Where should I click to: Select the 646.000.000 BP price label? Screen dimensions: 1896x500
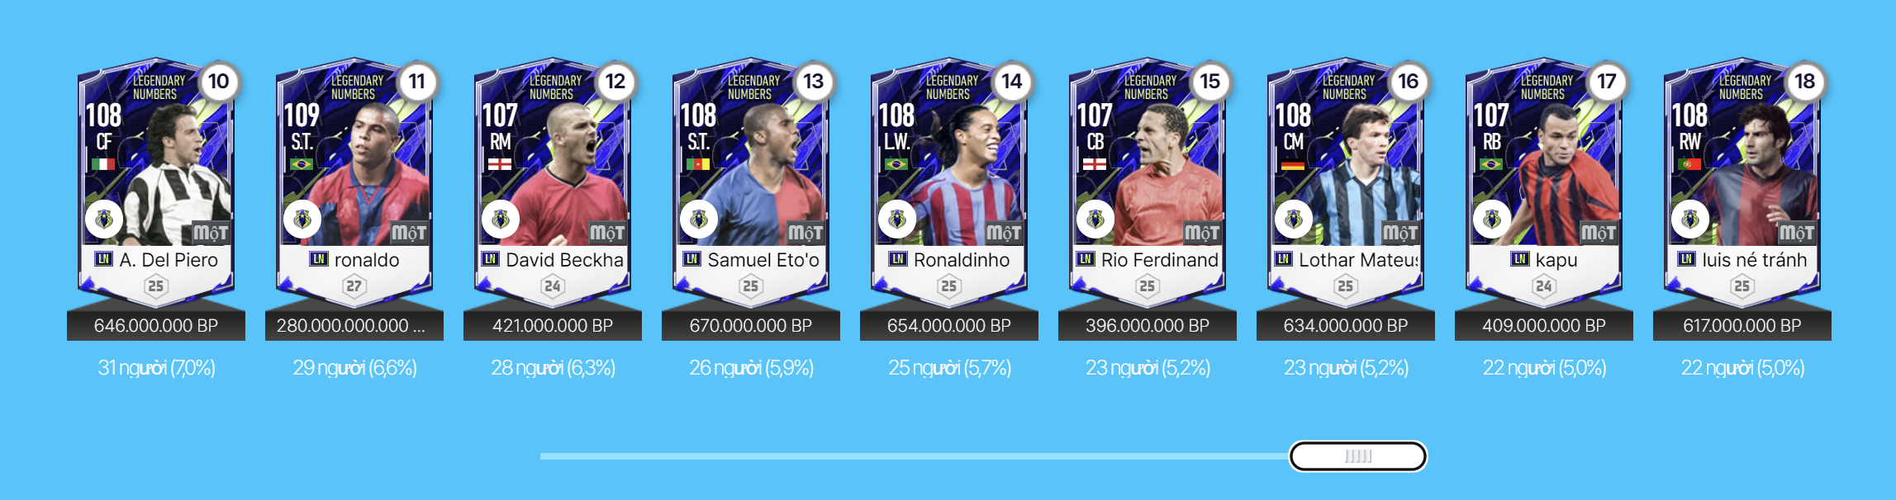click(x=156, y=326)
